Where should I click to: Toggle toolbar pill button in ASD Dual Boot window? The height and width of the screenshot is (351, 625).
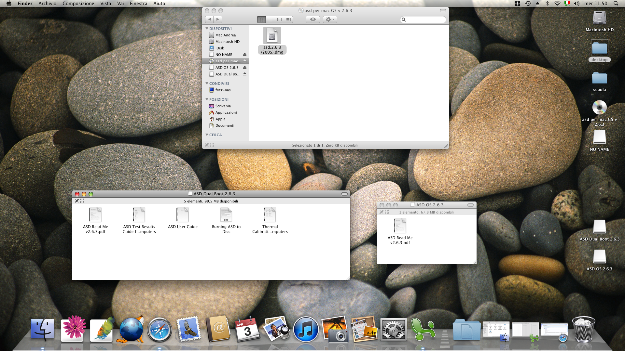(x=344, y=194)
